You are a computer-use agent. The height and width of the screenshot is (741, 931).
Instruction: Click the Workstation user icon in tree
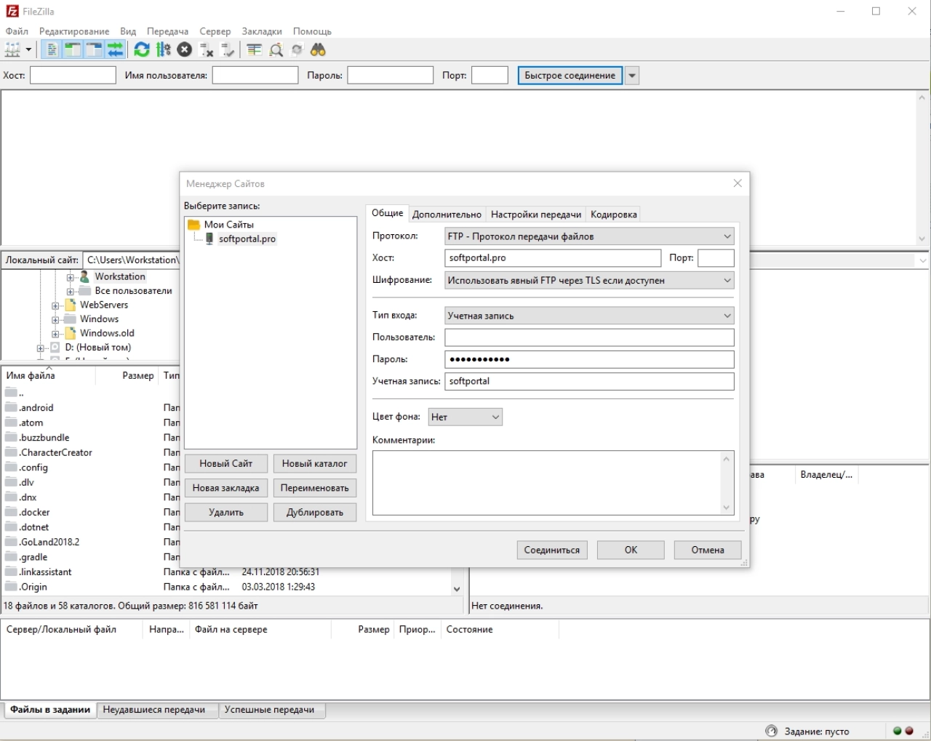(85, 276)
